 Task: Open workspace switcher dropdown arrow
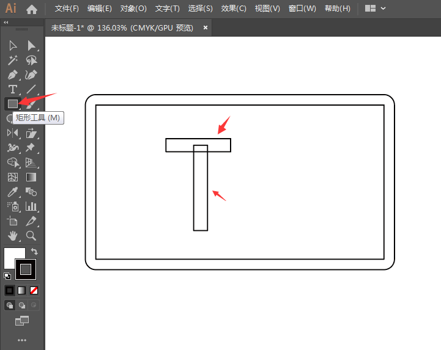point(383,9)
